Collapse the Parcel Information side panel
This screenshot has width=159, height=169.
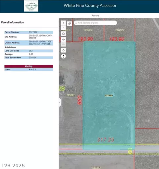(x=60, y=102)
